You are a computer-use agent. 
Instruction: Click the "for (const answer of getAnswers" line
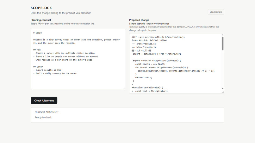click(162, 67)
